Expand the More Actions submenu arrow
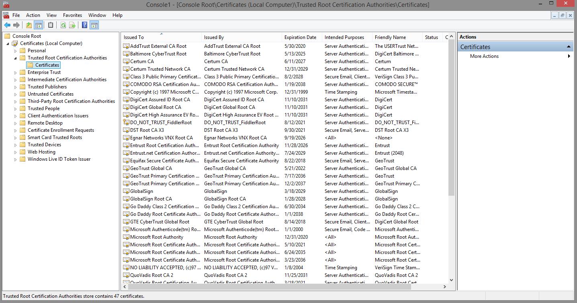 (569, 56)
